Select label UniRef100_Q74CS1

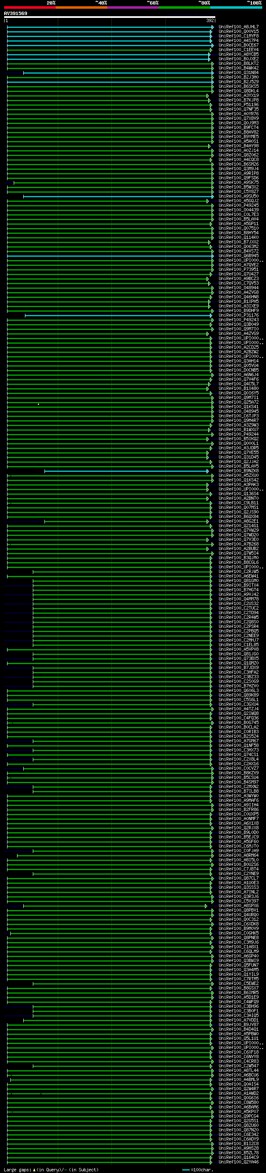pyautogui.click(x=238, y=755)
